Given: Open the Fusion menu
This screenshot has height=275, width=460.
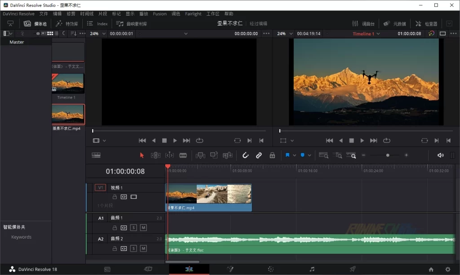Looking at the screenshot, I should 159,13.
